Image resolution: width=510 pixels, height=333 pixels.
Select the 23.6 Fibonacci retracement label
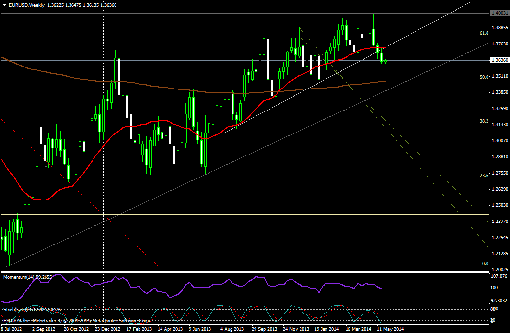pyautogui.click(x=484, y=175)
